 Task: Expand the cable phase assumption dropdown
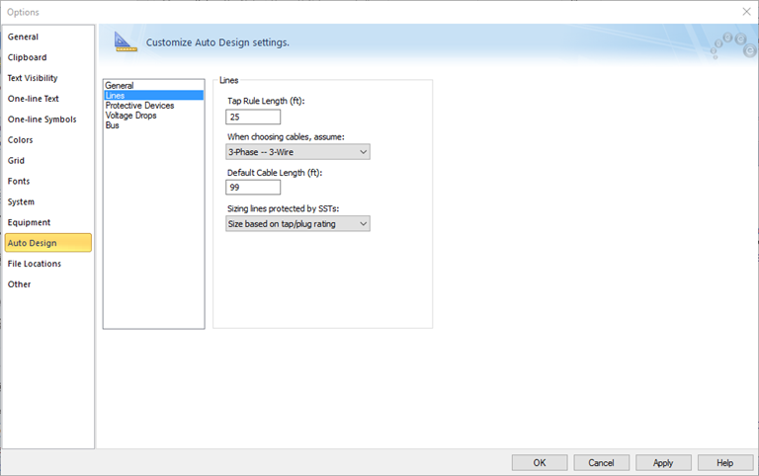click(x=297, y=152)
